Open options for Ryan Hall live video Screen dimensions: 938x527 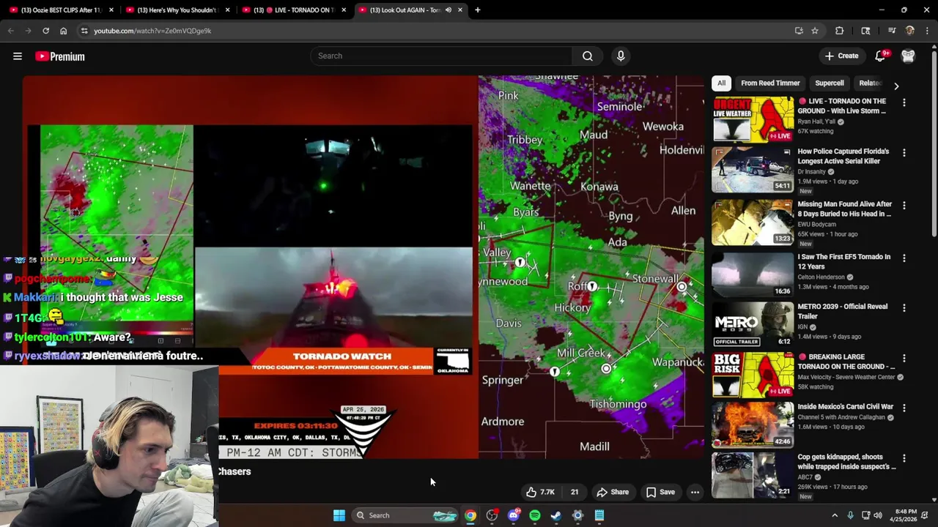tap(904, 103)
